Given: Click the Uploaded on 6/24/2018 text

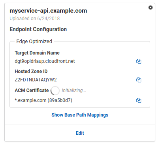Looking at the screenshot, I should [35, 19].
